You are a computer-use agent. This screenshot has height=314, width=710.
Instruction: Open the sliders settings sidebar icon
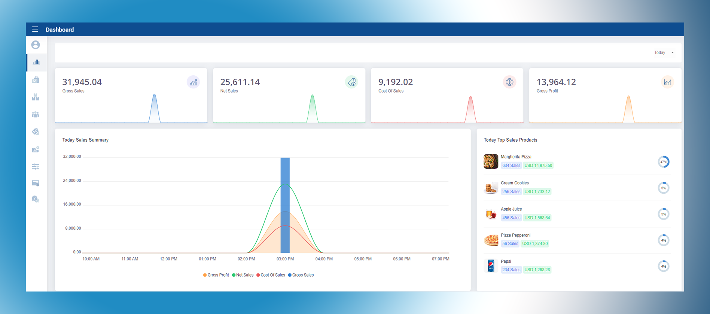36,167
